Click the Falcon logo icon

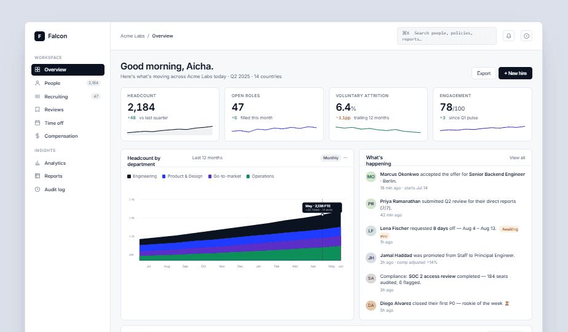coord(39,36)
